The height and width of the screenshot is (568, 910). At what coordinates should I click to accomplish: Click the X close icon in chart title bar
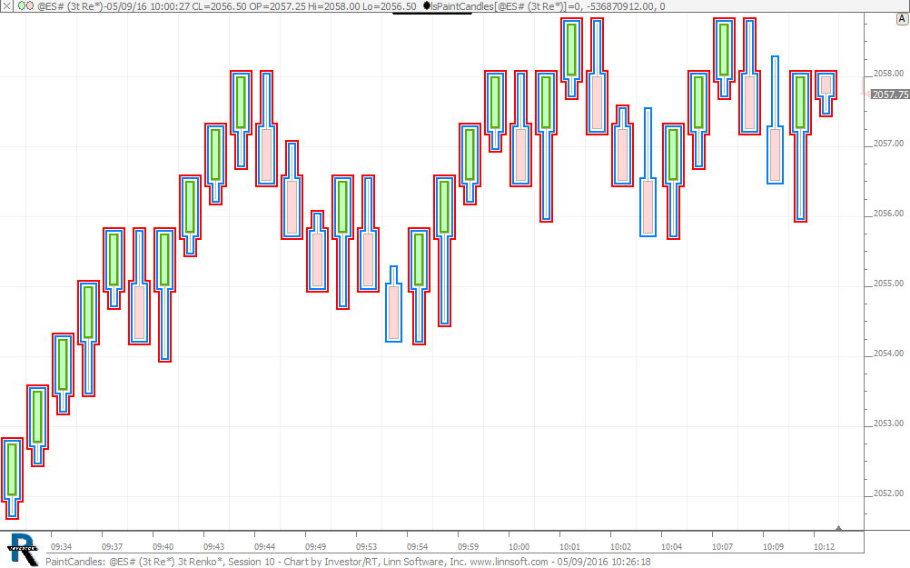tap(7, 6)
